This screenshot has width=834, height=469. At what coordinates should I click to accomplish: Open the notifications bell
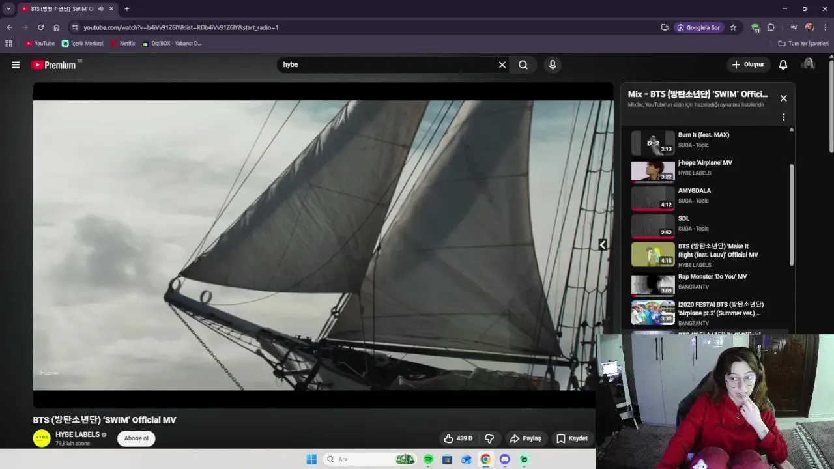[783, 64]
